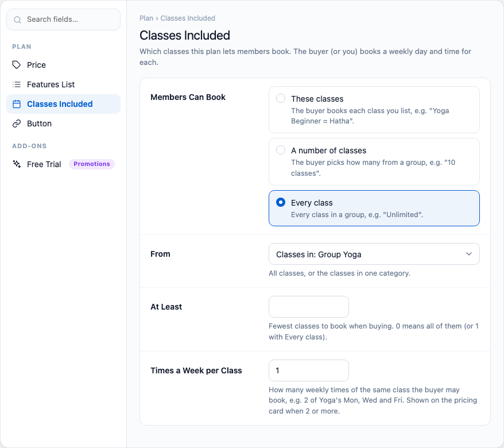Click the Plan breadcrumb link
This screenshot has height=448, width=504.
146,18
